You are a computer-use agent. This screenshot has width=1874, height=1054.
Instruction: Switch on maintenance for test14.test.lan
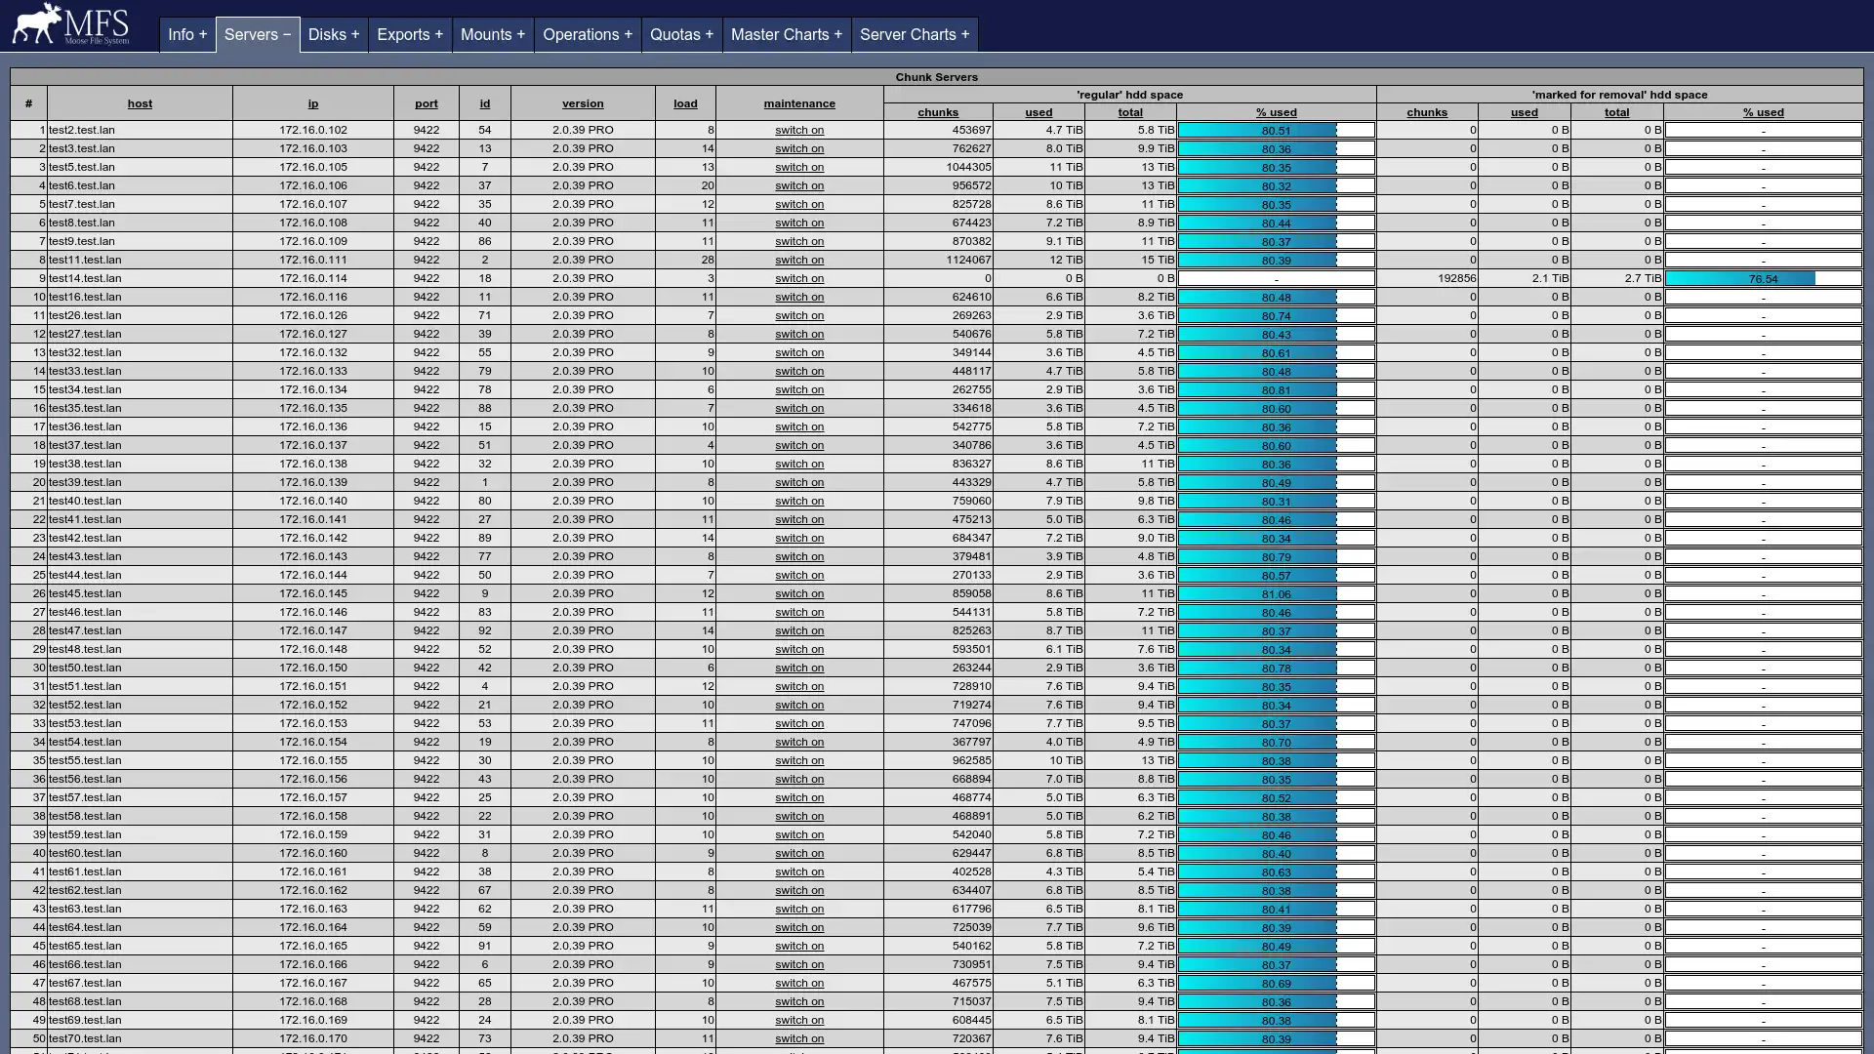(x=798, y=278)
